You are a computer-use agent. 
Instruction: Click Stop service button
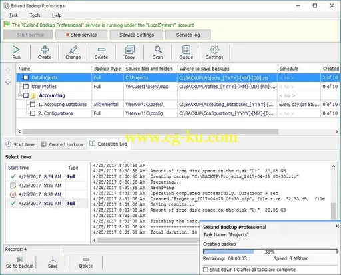(81, 35)
